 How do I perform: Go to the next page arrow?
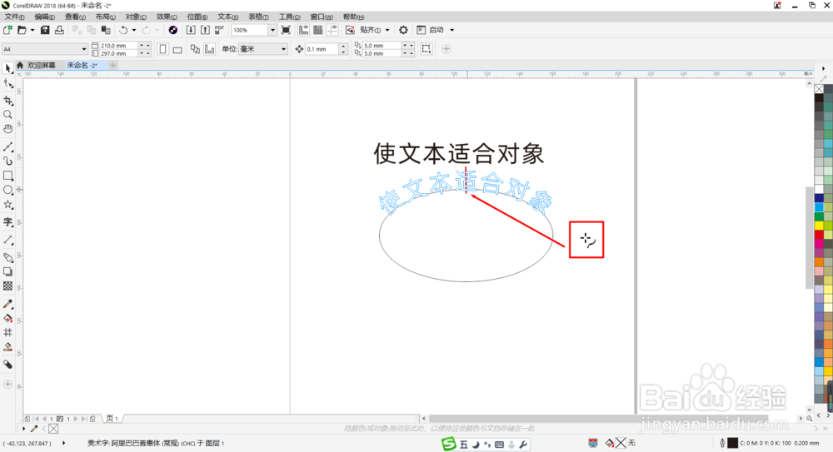[76, 419]
